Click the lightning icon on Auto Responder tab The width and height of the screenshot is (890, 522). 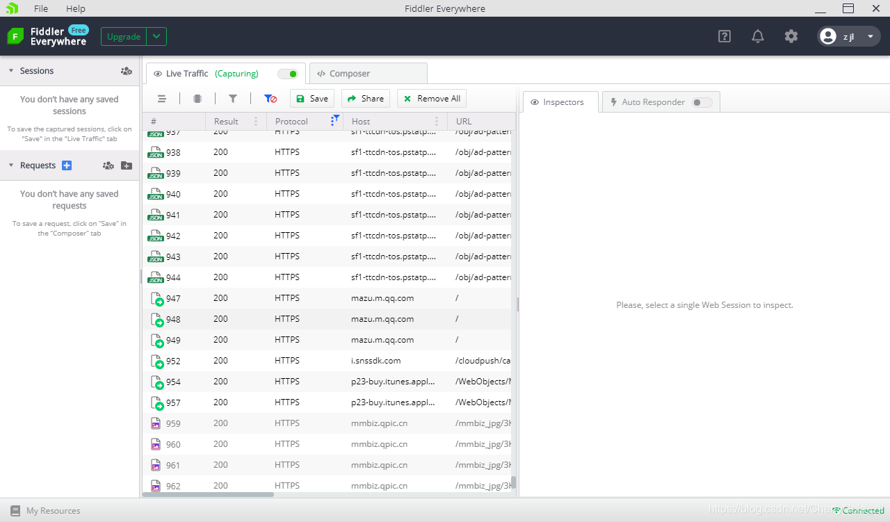click(613, 102)
